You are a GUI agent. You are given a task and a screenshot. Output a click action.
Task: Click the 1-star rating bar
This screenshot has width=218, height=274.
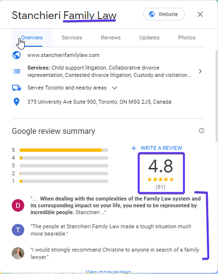pyautogui.click(x=64, y=182)
